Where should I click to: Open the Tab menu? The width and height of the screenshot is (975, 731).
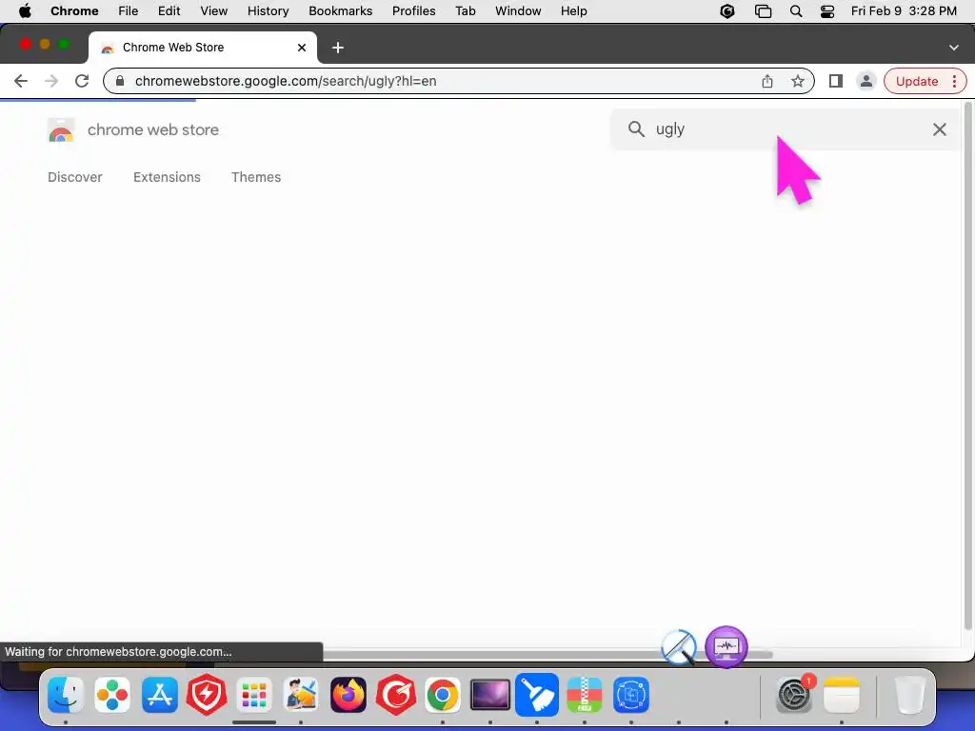point(465,11)
